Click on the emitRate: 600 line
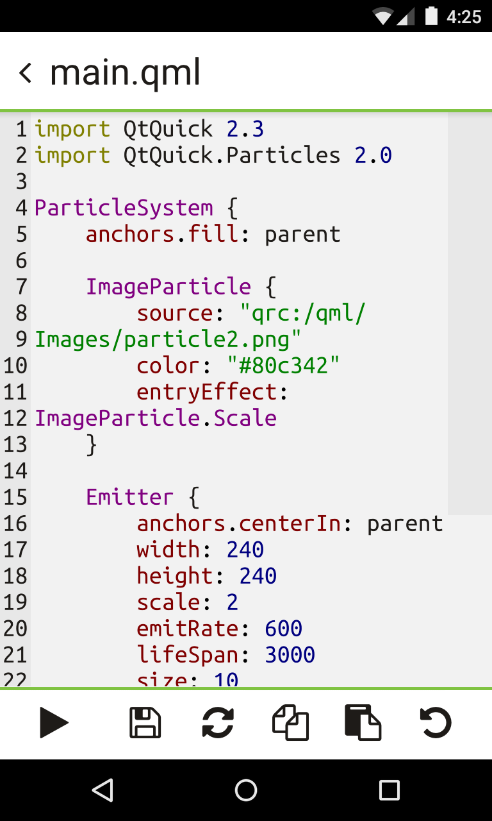 220,629
